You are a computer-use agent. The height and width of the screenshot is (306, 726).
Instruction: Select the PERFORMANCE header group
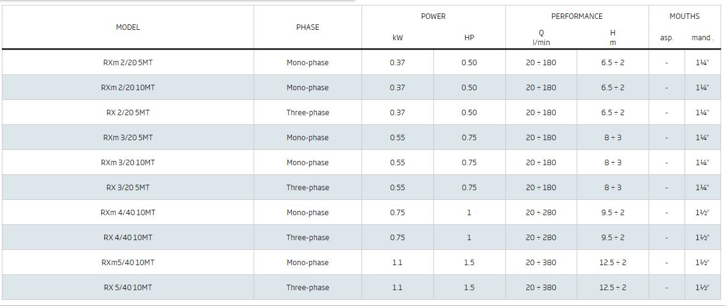tap(577, 16)
